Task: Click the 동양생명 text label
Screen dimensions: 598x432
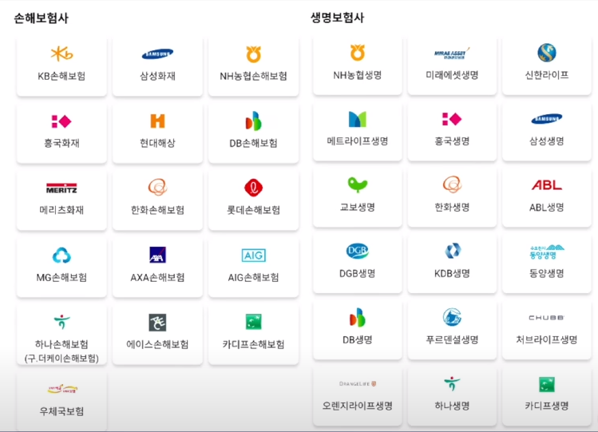Action: pos(547,273)
